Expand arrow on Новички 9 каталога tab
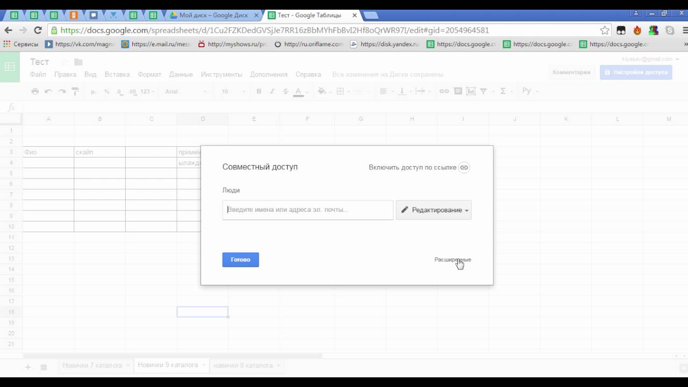 [x=204, y=365]
